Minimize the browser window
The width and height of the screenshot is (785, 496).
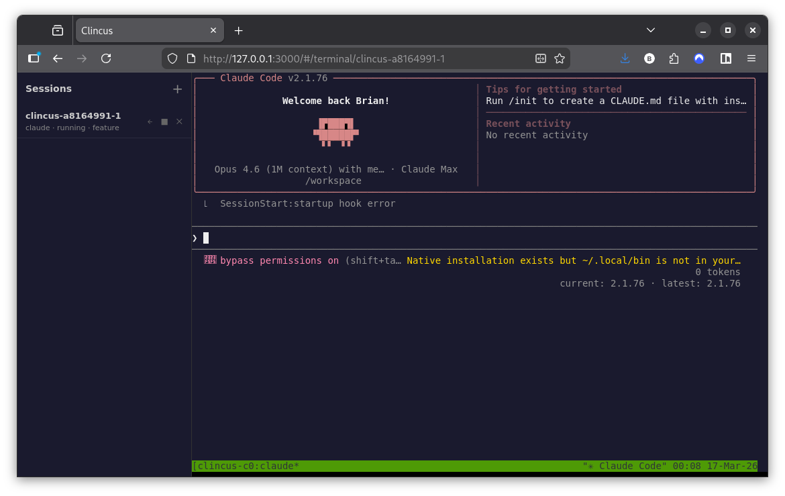tap(703, 31)
